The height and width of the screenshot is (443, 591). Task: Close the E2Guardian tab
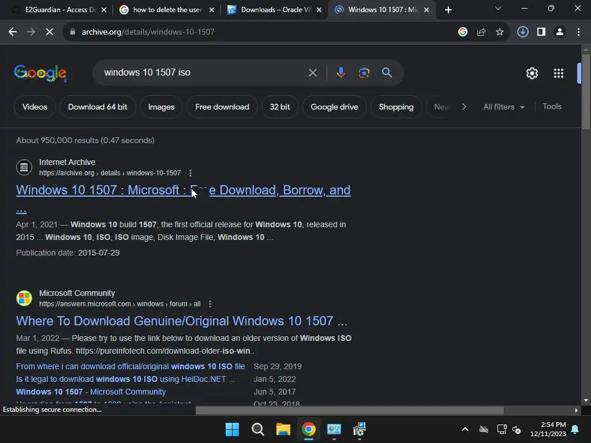click(104, 10)
